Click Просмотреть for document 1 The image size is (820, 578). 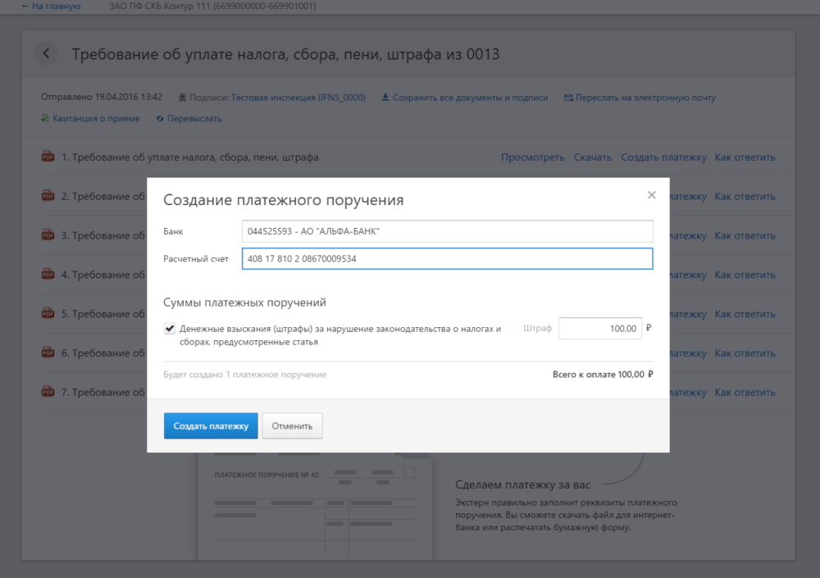pos(532,157)
